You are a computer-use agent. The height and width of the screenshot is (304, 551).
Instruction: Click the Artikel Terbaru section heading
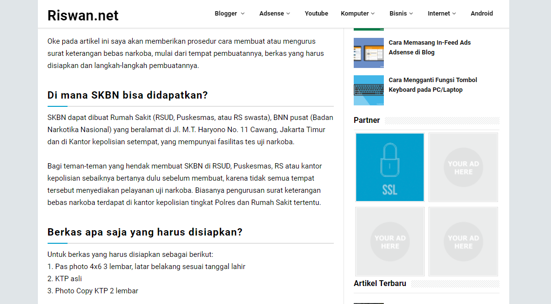(379, 283)
